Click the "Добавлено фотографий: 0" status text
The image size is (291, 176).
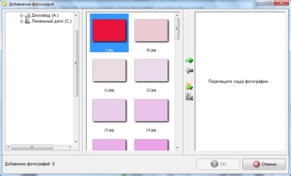30,164
